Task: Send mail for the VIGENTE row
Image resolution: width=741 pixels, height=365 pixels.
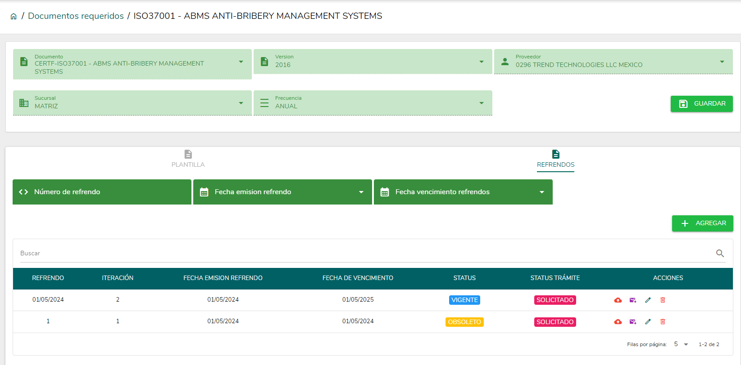Action: click(x=633, y=300)
